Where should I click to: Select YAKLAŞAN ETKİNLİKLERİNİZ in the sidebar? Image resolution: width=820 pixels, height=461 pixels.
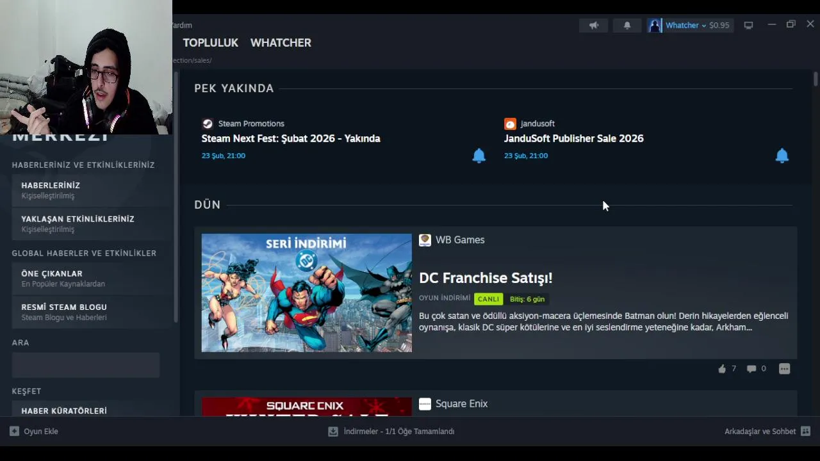(92, 223)
